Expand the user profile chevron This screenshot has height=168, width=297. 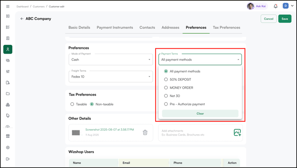292,6
